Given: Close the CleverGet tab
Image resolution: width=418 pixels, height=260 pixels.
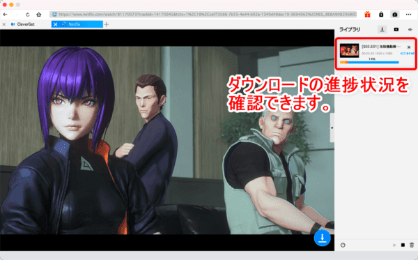Looking at the screenshot, I should pyautogui.click(x=4, y=24).
